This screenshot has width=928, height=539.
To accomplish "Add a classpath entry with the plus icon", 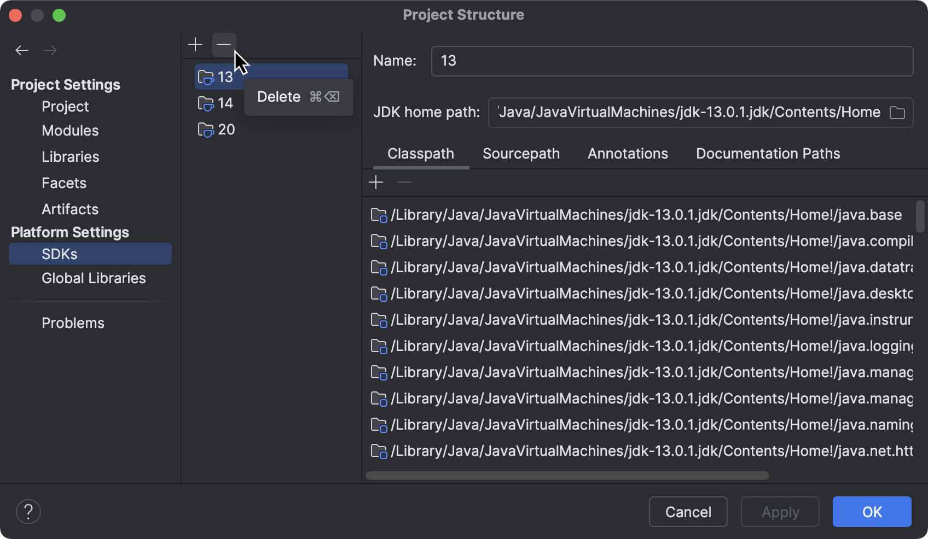I will coord(376,182).
